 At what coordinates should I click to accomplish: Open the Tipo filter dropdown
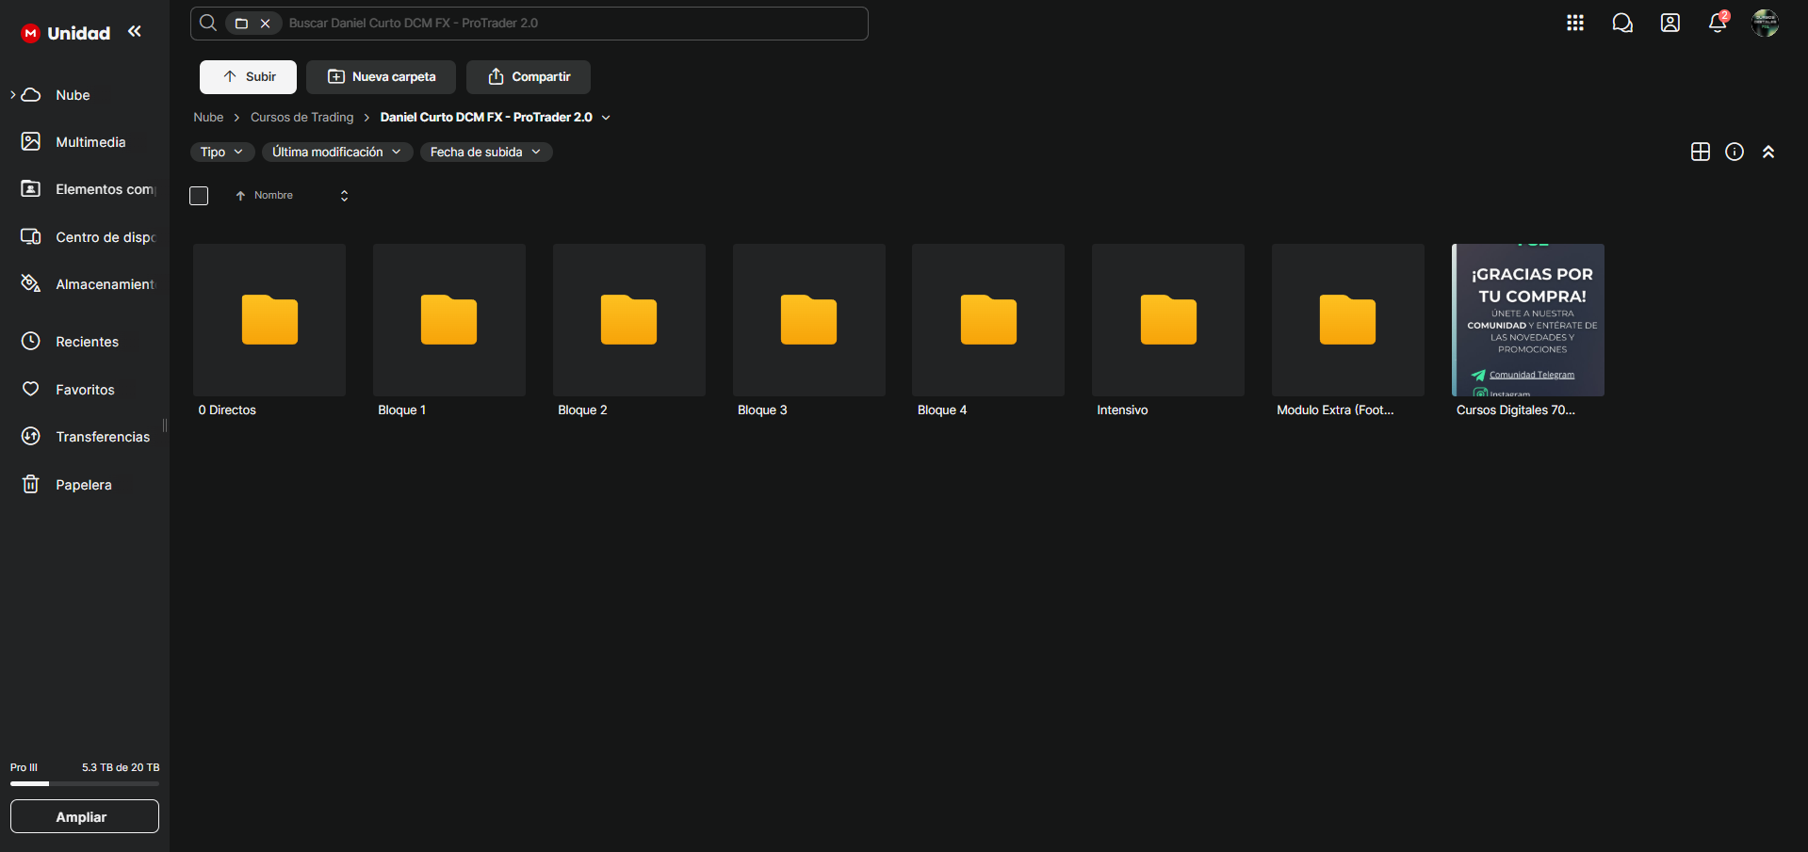pos(221,152)
